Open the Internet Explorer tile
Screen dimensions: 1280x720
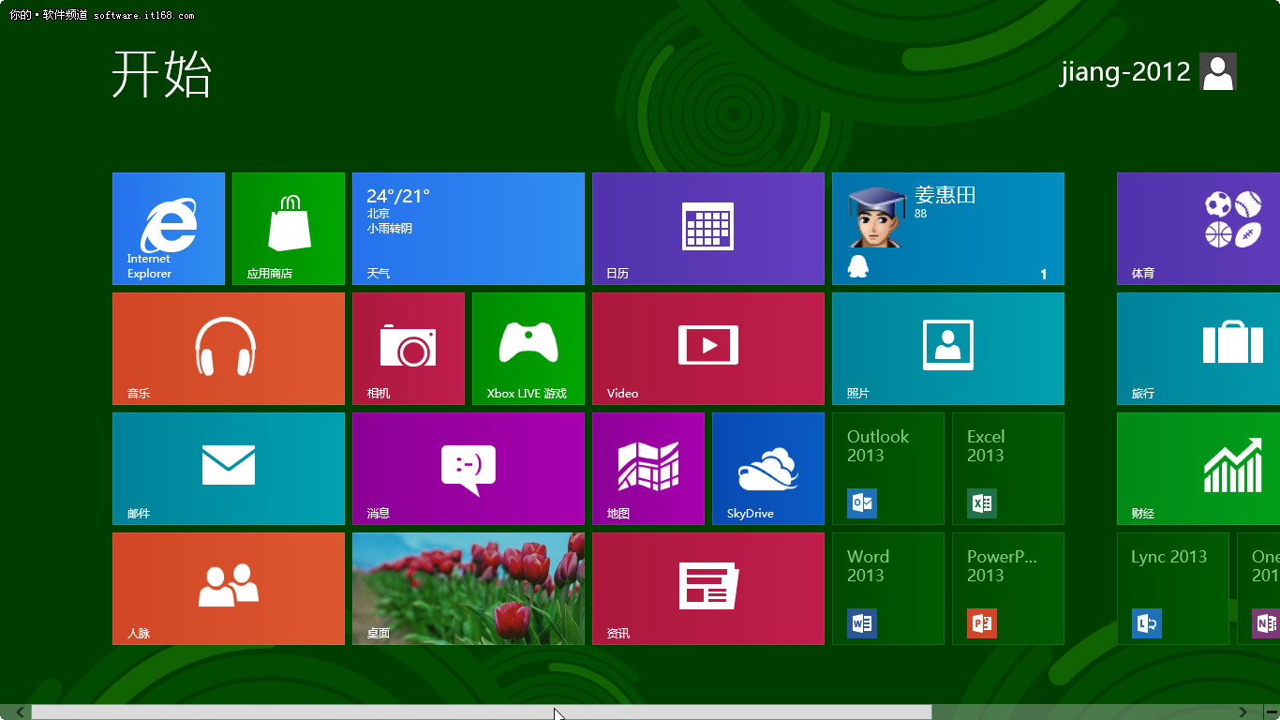coord(169,229)
